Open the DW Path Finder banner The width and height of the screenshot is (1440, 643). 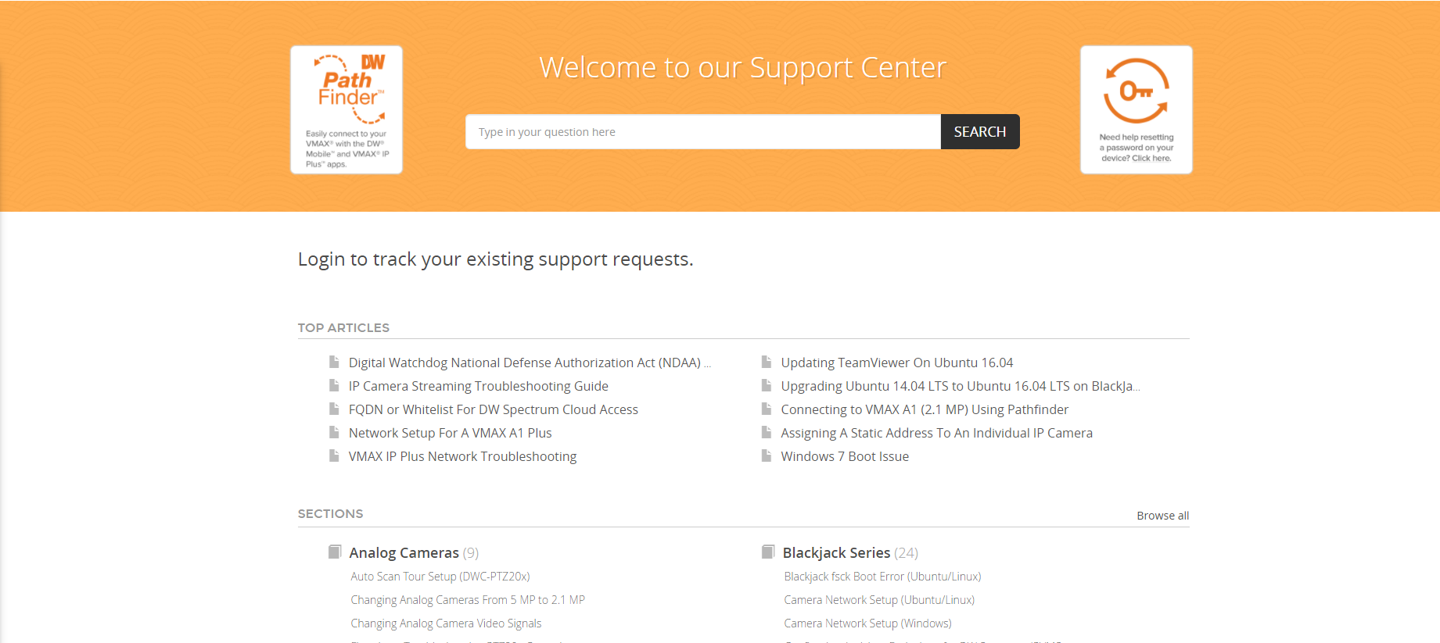347,109
